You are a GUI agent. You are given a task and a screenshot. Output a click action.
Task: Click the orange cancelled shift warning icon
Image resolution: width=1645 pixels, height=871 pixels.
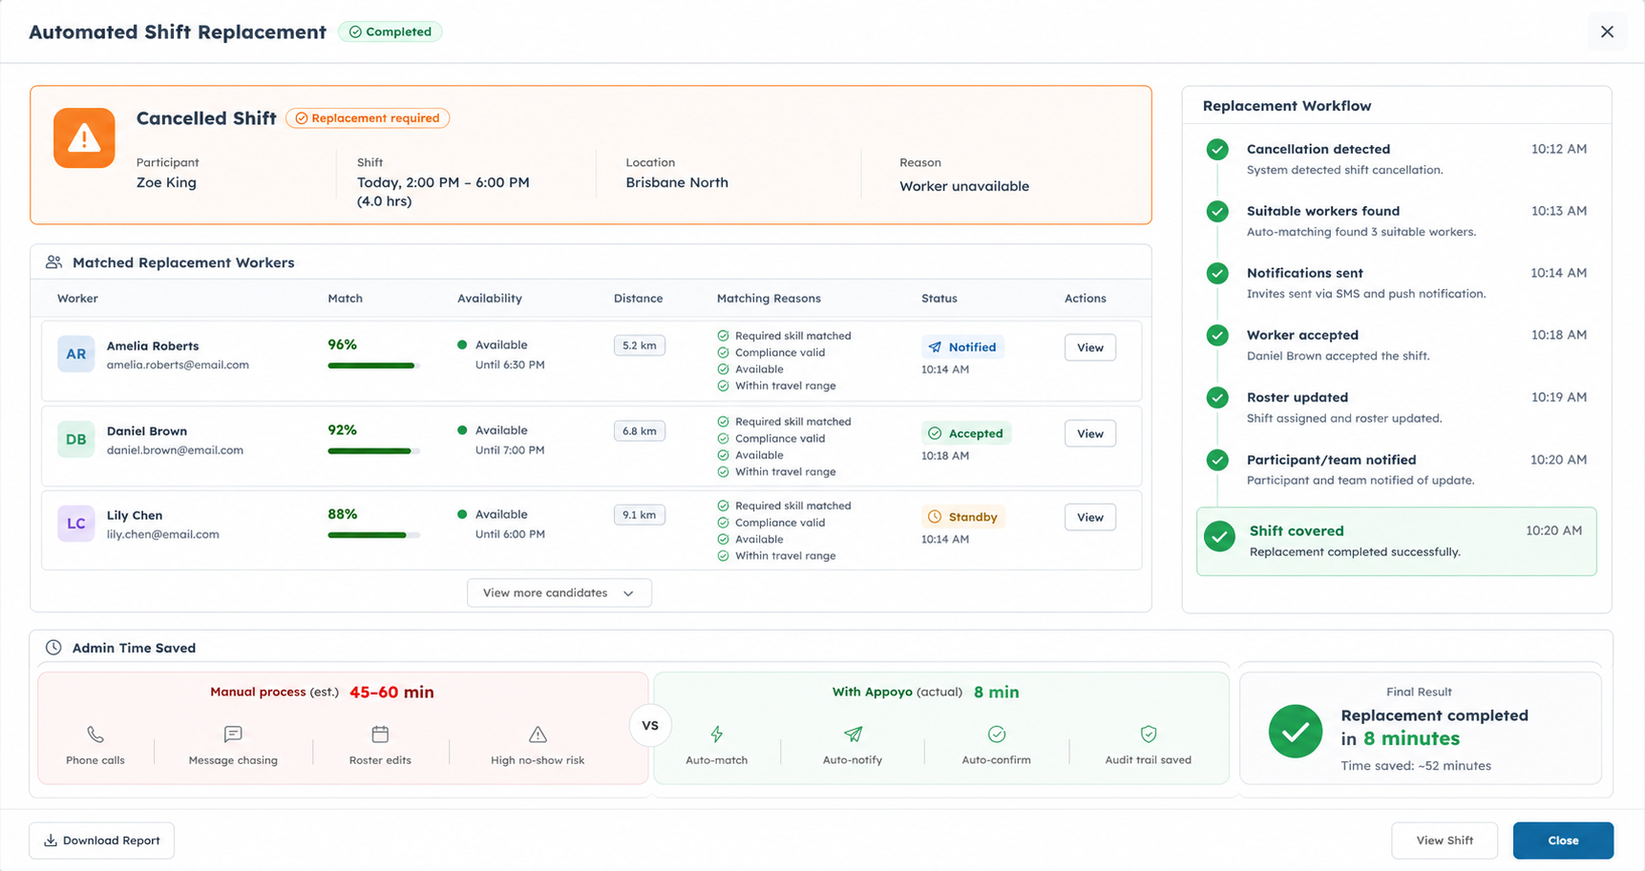click(84, 138)
